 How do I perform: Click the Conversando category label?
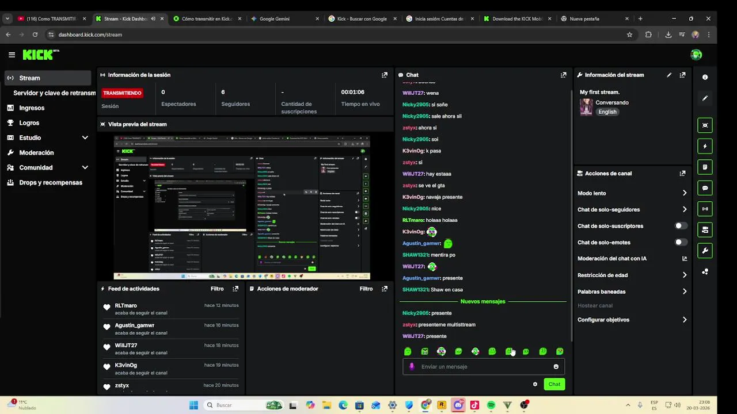point(612,102)
